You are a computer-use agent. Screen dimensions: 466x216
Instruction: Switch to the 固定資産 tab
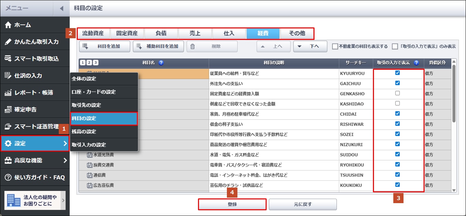pos(127,34)
